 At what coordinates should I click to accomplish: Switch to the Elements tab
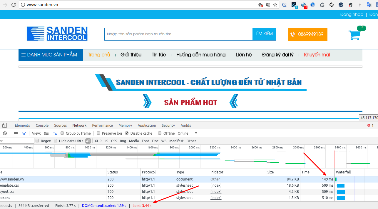pos(22,125)
